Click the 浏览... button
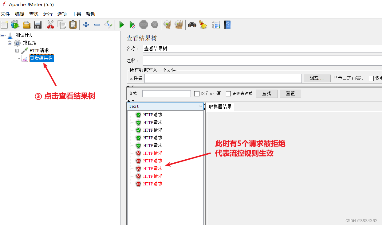The width and height of the screenshot is (382, 225). pos(317,78)
